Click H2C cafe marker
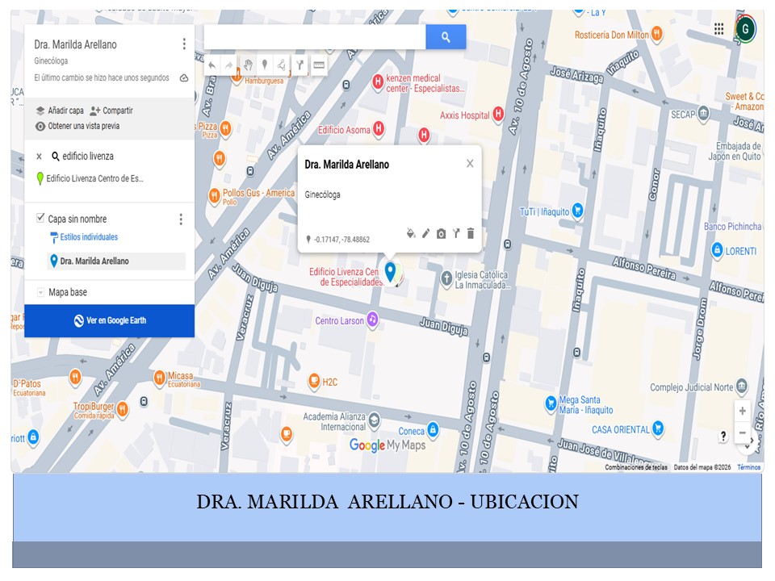Image resolution: width=775 pixels, height=581 pixels. coord(314,381)
